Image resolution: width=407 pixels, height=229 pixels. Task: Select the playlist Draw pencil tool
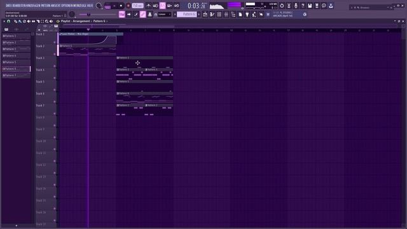(15, 21)
